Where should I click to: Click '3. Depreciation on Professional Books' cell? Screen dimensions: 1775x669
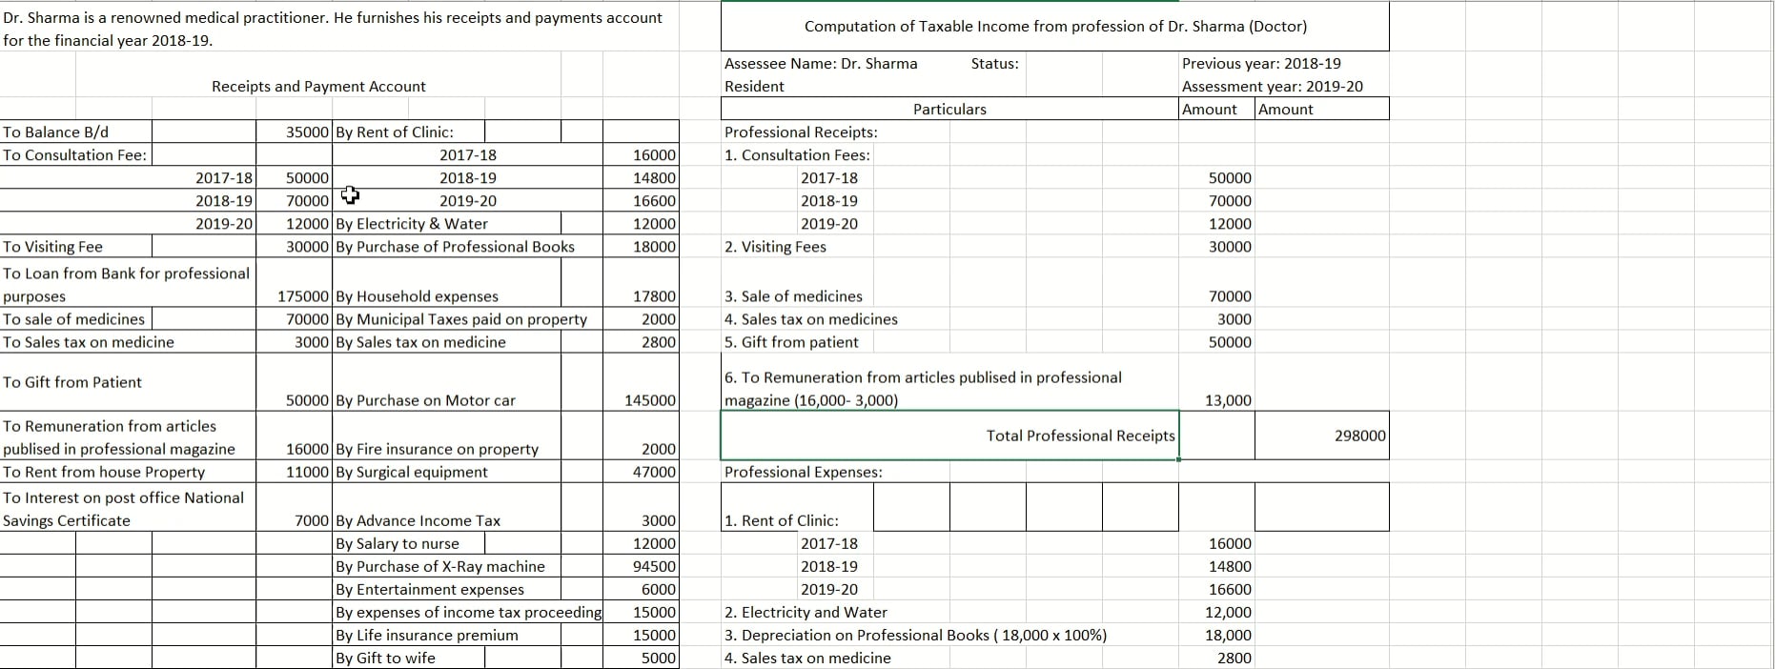tap(915, 635)
